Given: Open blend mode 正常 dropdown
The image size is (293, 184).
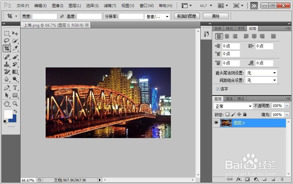Looking at the screenshot, I should coord(233,106).
